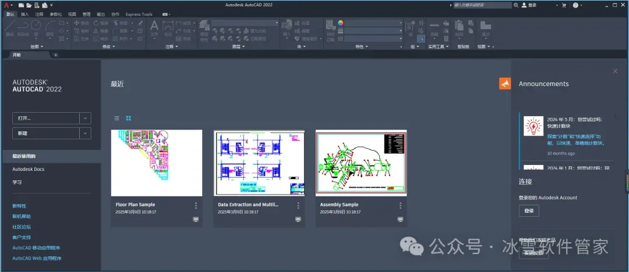The height and width of the screenshot is (272, 629).
Task: Click the Match Properties (特性匹配) icon
Action: pyautogui.click(x=331, y=30)
